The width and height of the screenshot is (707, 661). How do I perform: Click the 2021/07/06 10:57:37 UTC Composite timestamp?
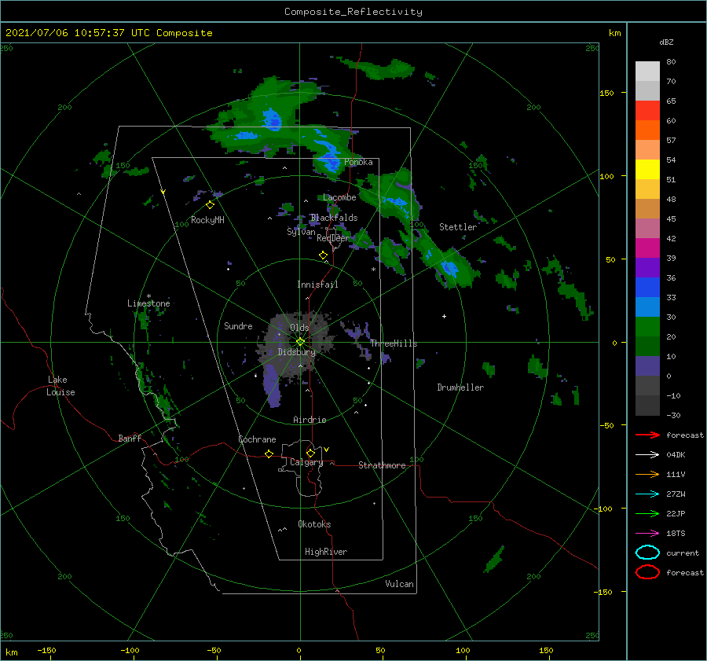(x=108, y=33)
